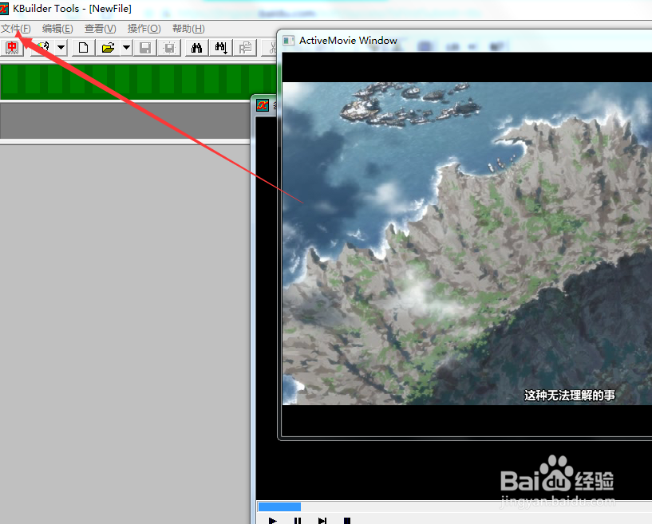Open the 帮助(H) menu

click(x=188, y=29)
